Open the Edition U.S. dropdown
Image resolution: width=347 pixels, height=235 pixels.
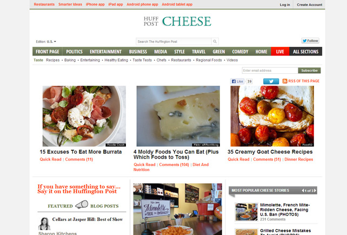coord(46,42)
